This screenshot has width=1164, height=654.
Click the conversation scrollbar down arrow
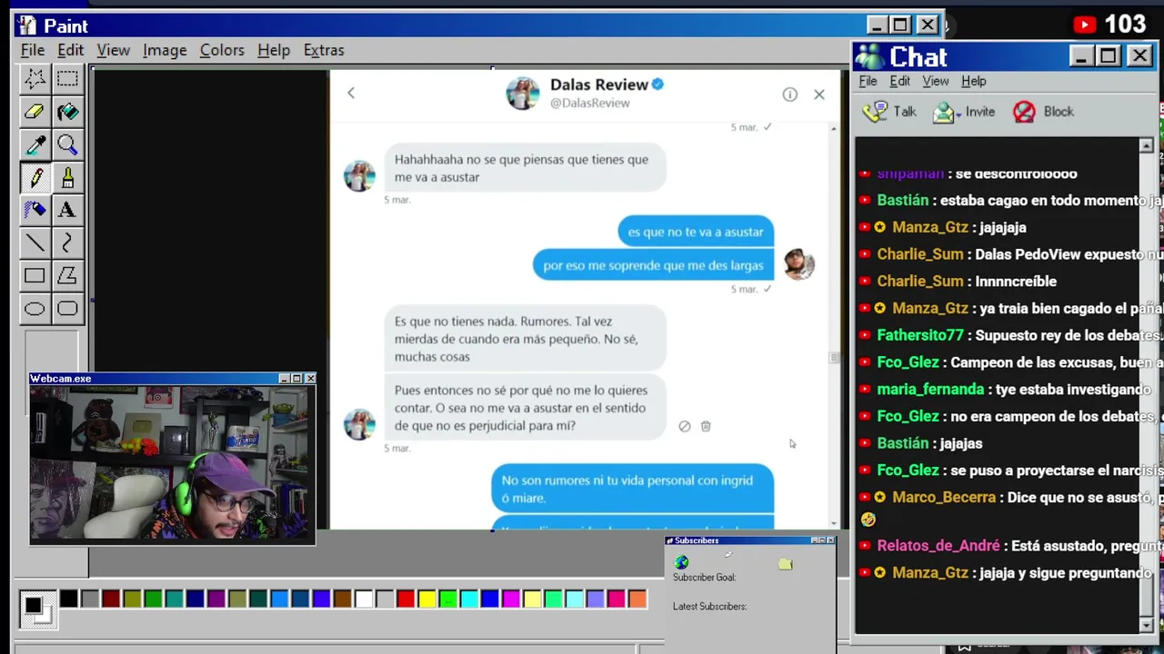834,523
